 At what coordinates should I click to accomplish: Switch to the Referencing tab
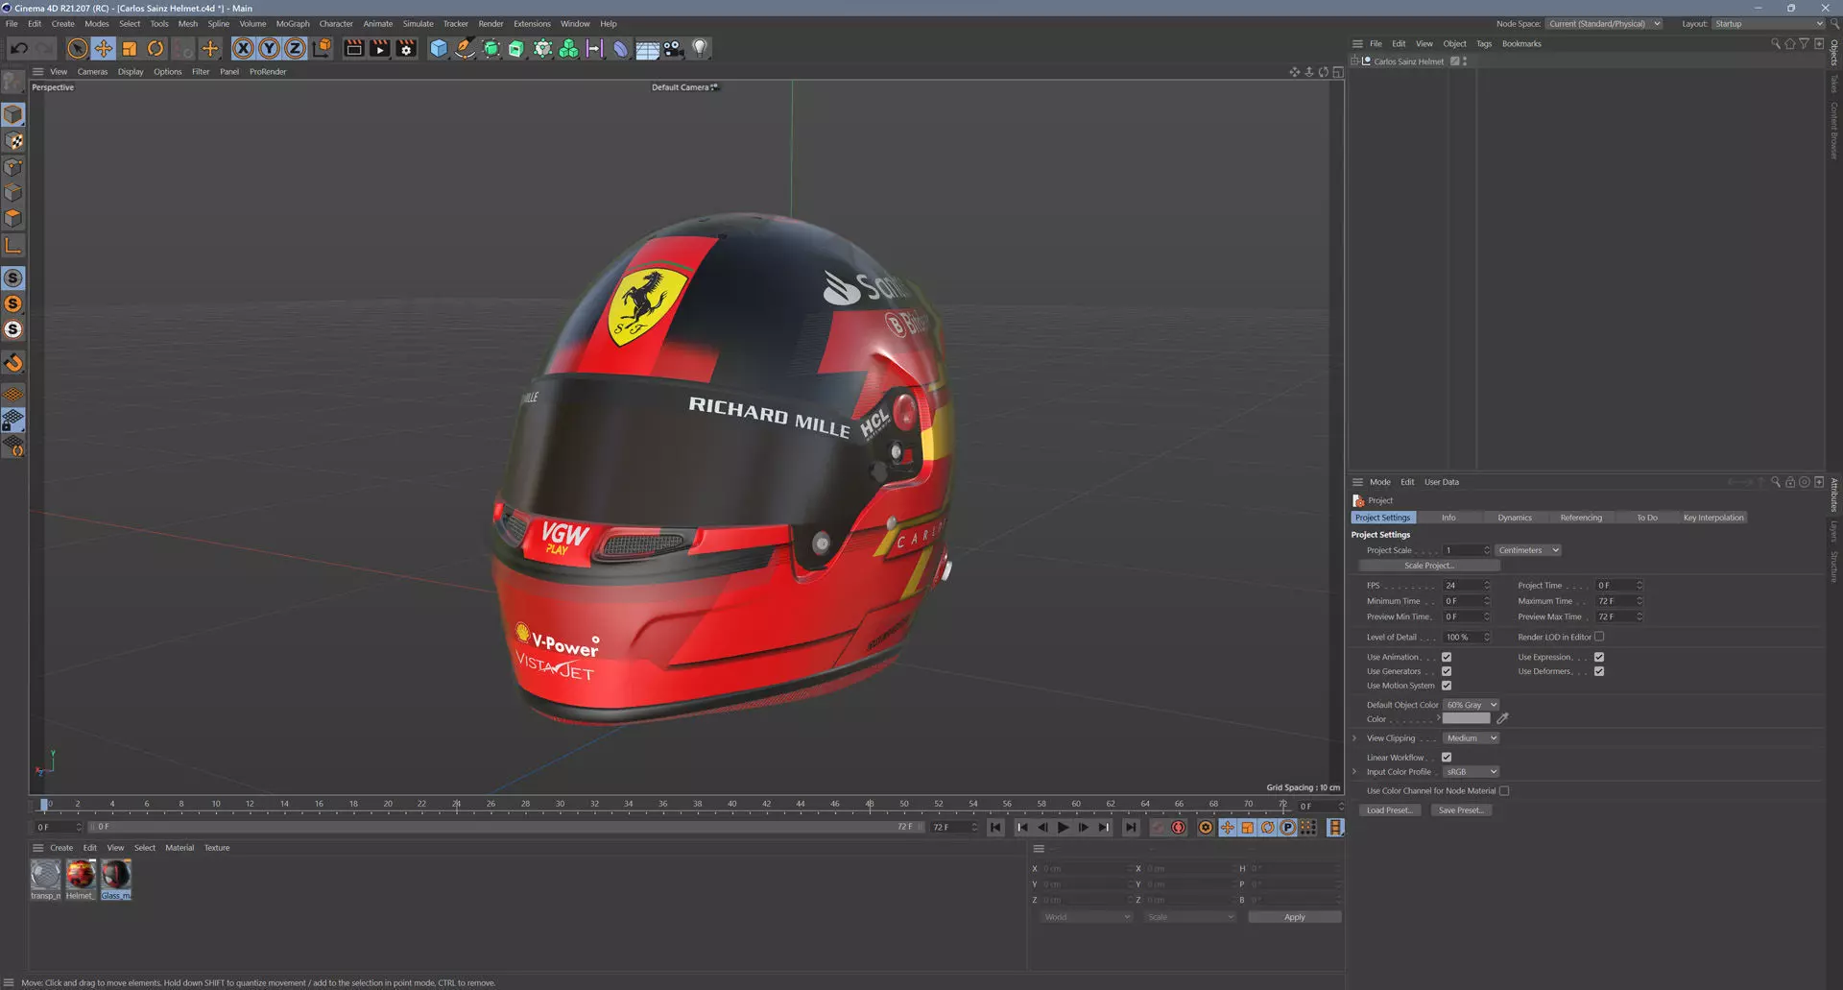click(x=1581, y=518)
